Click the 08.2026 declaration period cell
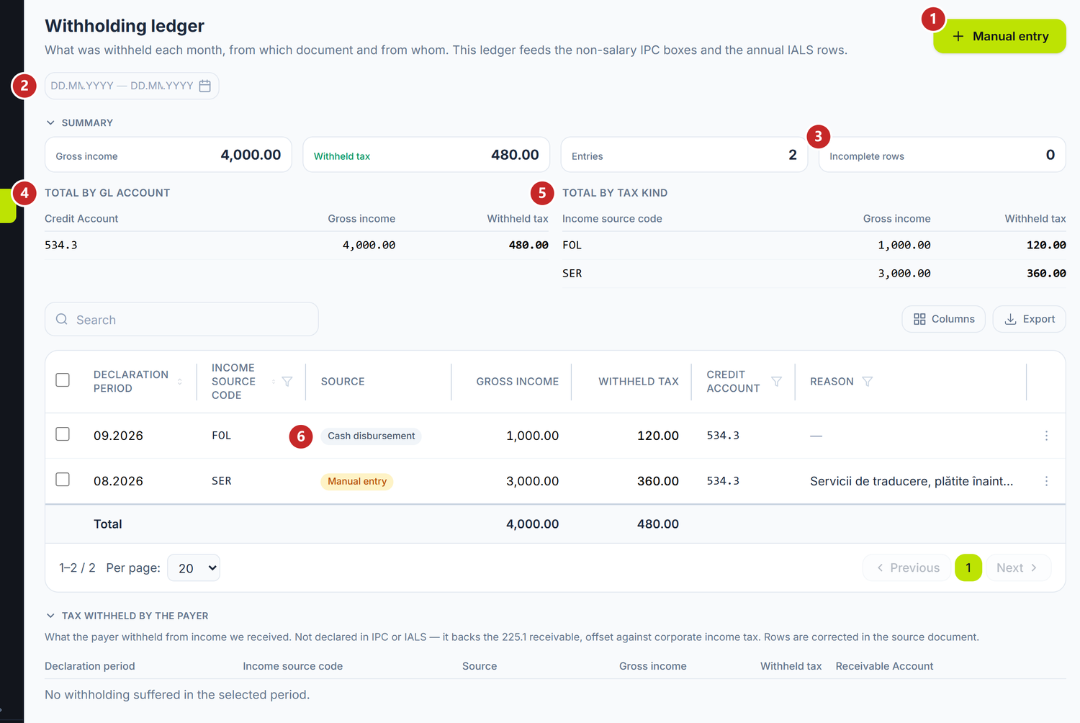The image size is (1080, 723). click(118, 481)
